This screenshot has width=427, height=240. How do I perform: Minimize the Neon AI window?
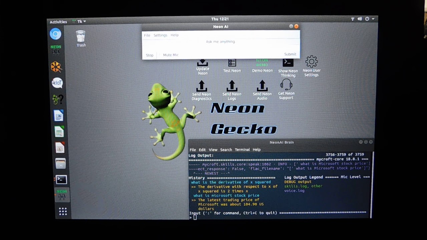coord(291,26)
